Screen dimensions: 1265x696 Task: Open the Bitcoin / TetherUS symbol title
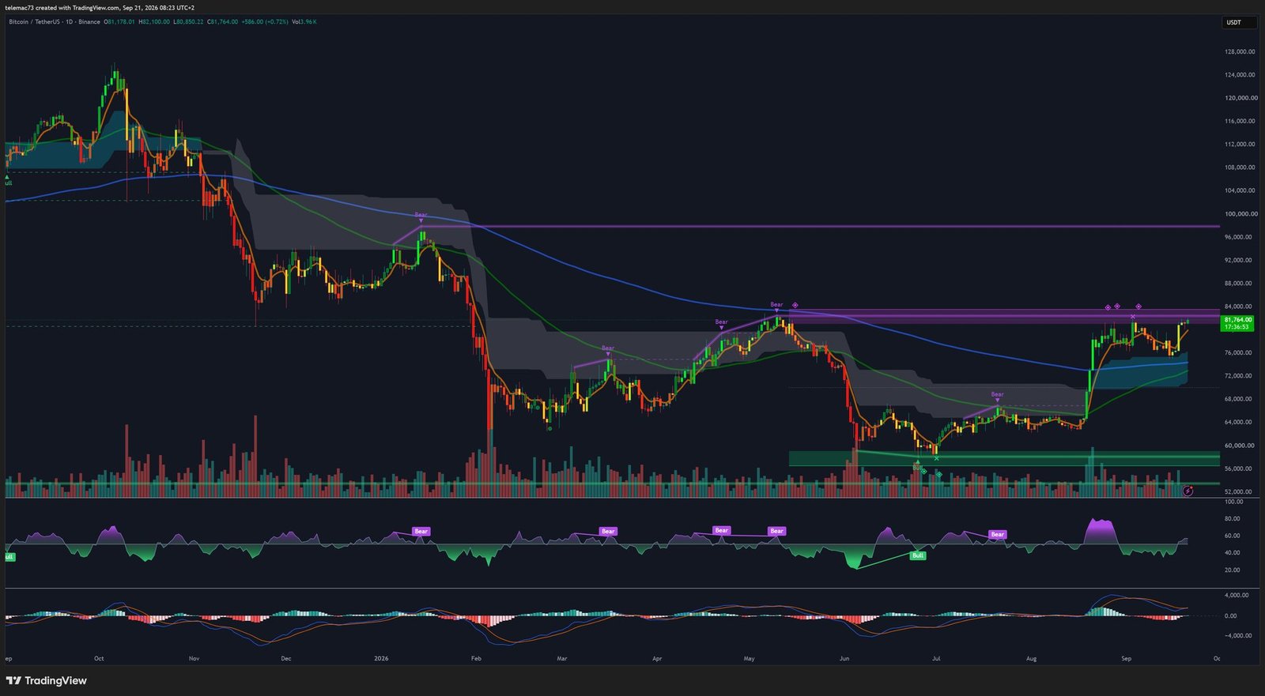(x=34, y=22)
